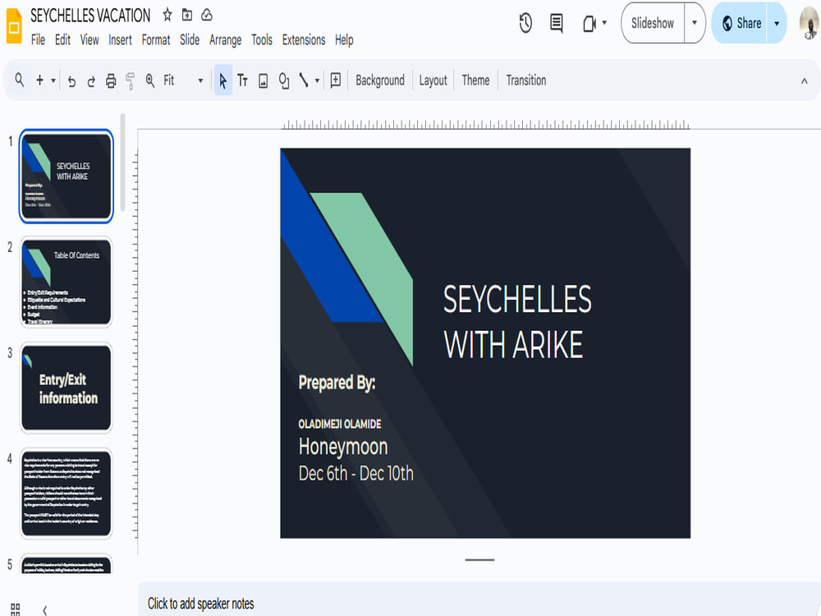Open the Fit zoom level dropdown
Viewport: 821px width, 616px height.
click(183, 80)
